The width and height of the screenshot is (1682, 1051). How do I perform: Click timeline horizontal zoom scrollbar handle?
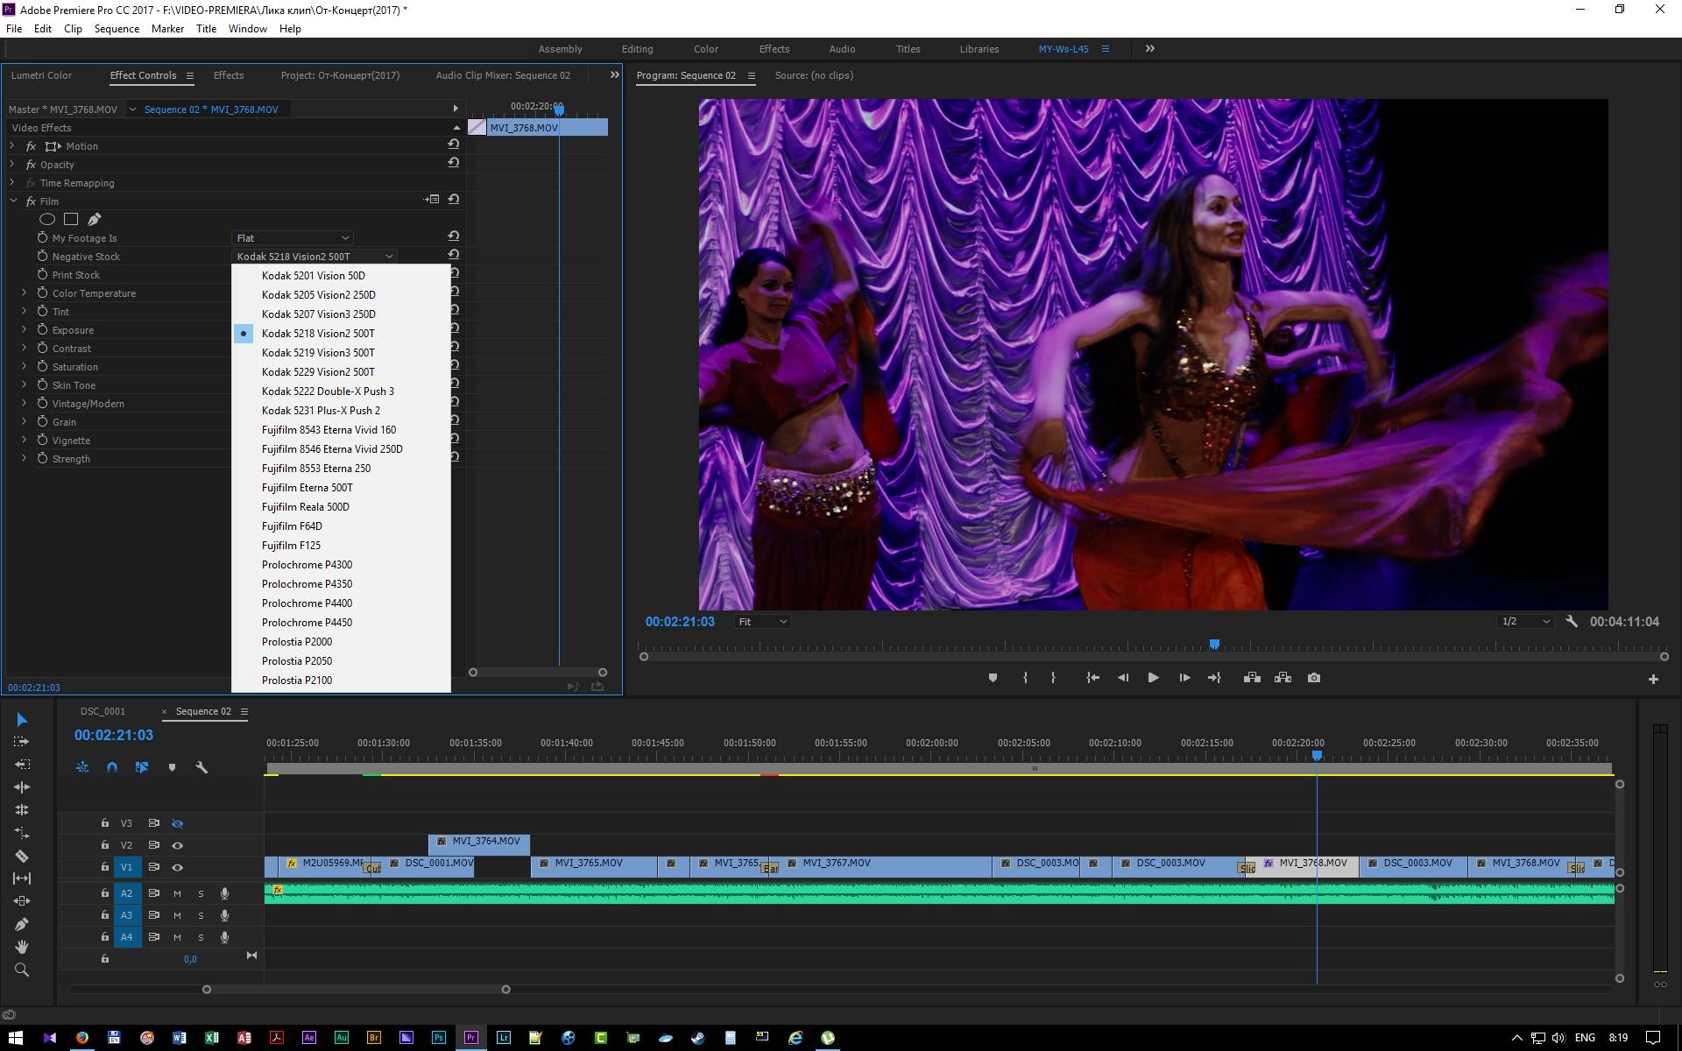click(x=505, y=990)
